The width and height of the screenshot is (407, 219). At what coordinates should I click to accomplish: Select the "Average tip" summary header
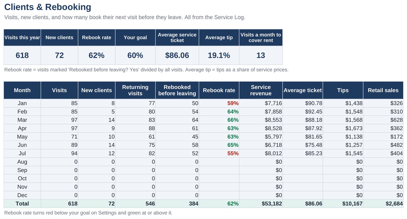(219, 37)
